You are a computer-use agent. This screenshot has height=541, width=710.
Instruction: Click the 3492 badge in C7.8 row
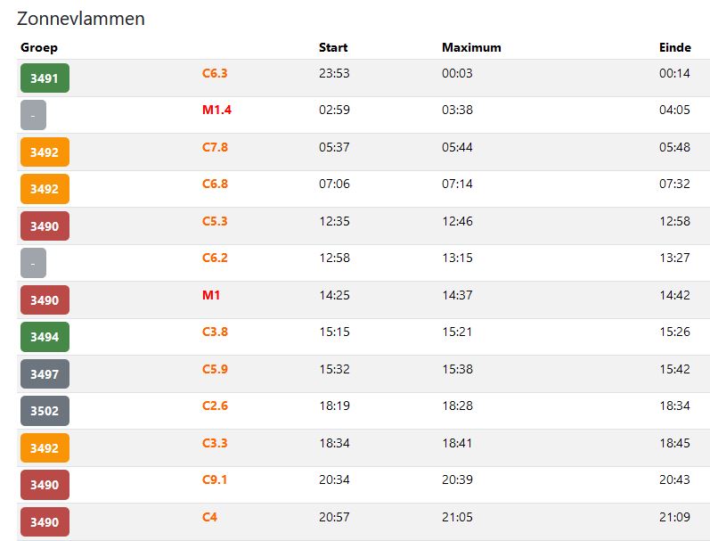pos(44,152)
